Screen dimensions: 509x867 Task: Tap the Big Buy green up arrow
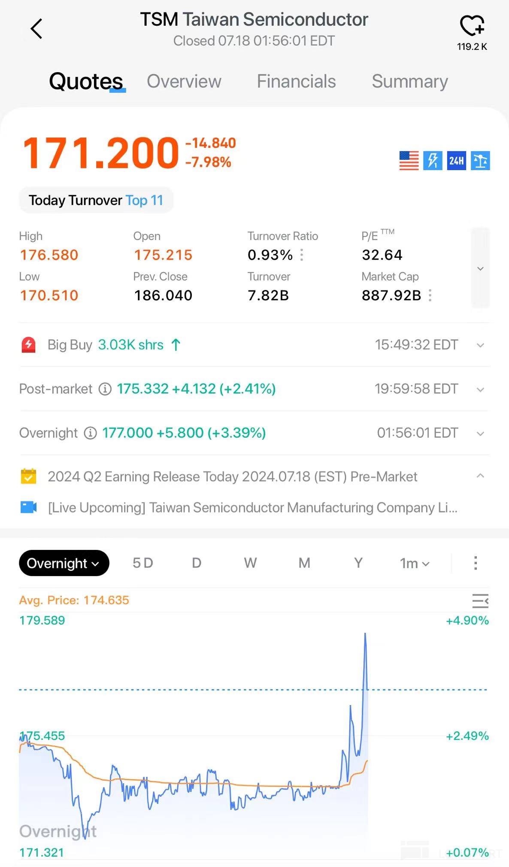click(176, 345)
